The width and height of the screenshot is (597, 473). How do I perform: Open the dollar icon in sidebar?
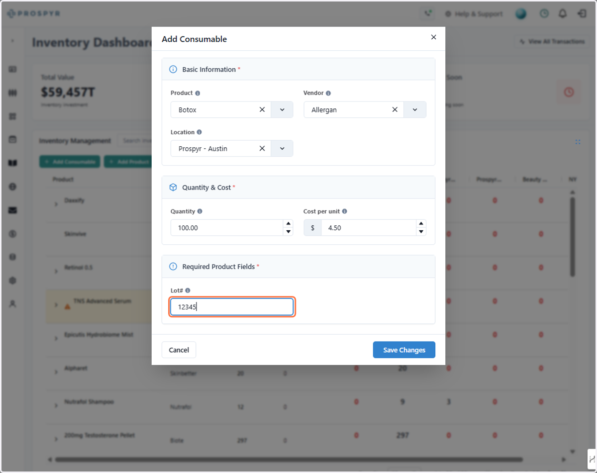click(x=13, y=233)
